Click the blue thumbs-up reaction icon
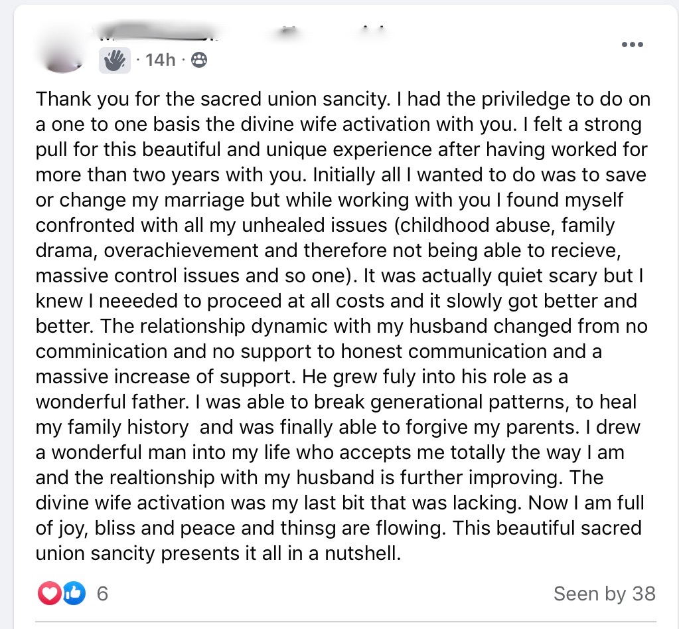 click(x=74, y=593)
